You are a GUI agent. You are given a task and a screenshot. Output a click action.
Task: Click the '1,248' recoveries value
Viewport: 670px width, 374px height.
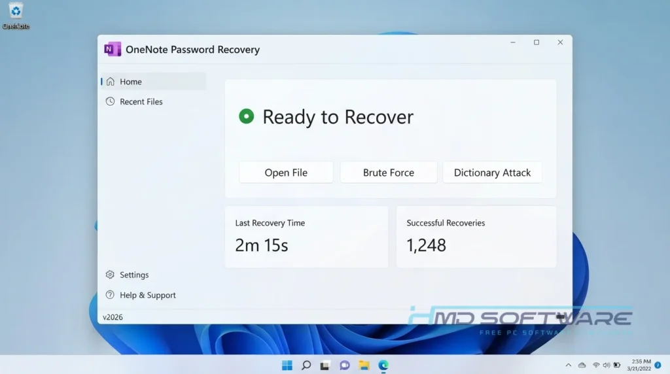(x=426, y=245)
